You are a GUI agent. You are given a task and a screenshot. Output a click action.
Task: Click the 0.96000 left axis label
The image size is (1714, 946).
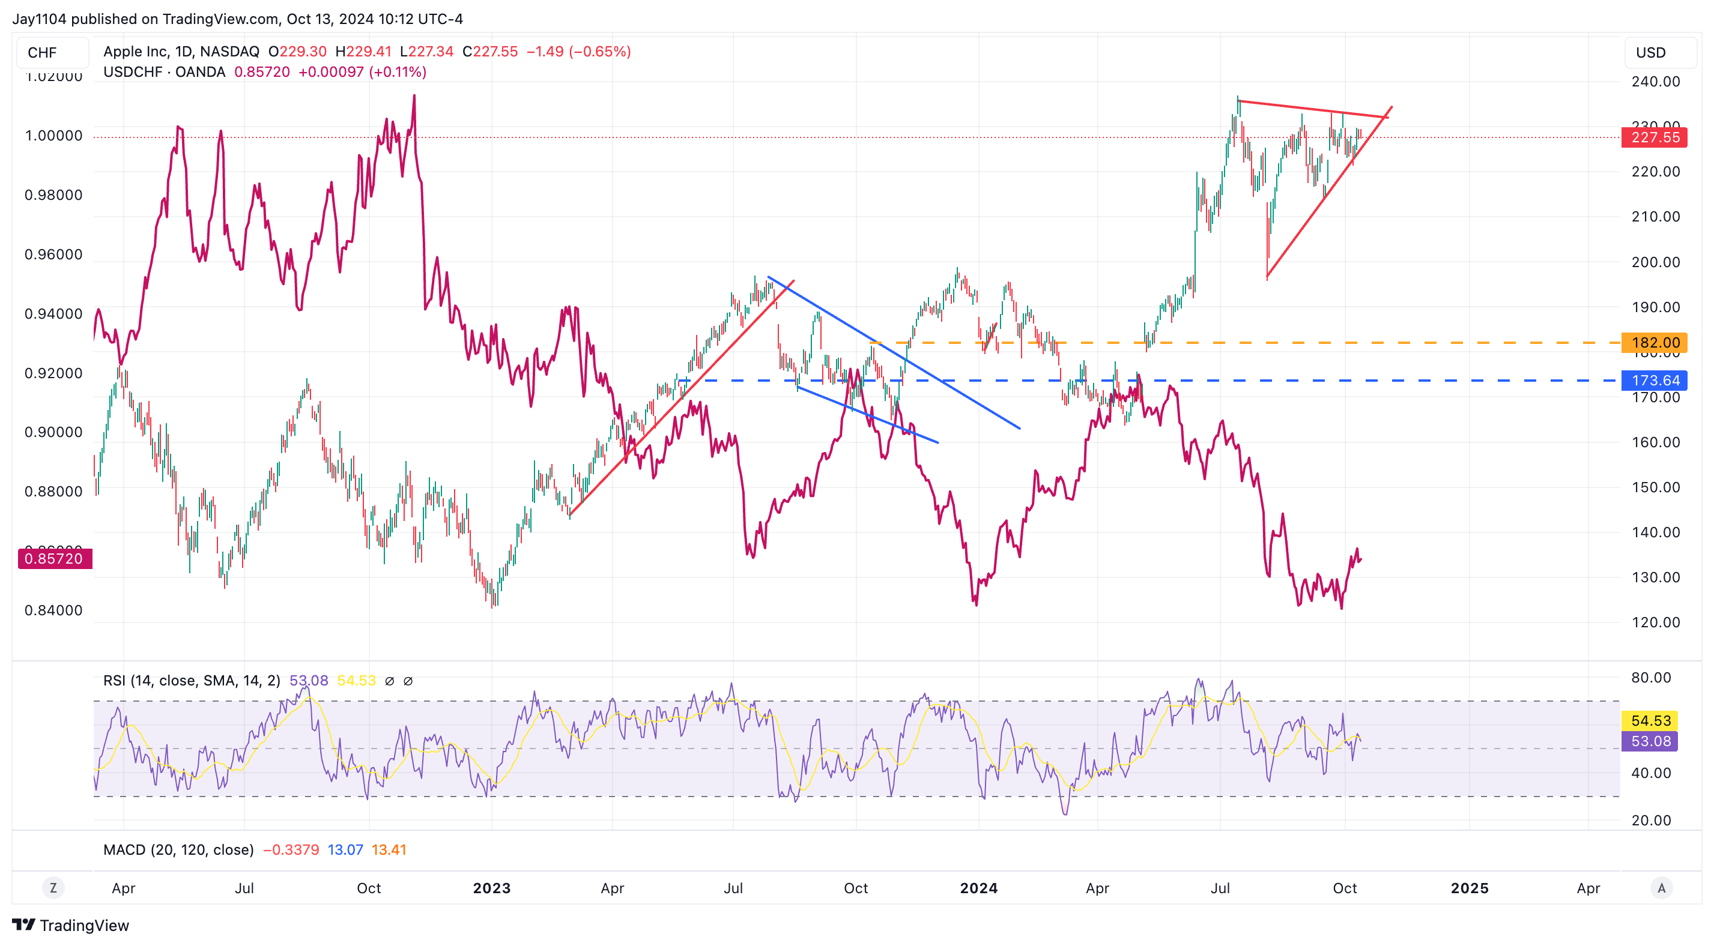pos(53,254)
